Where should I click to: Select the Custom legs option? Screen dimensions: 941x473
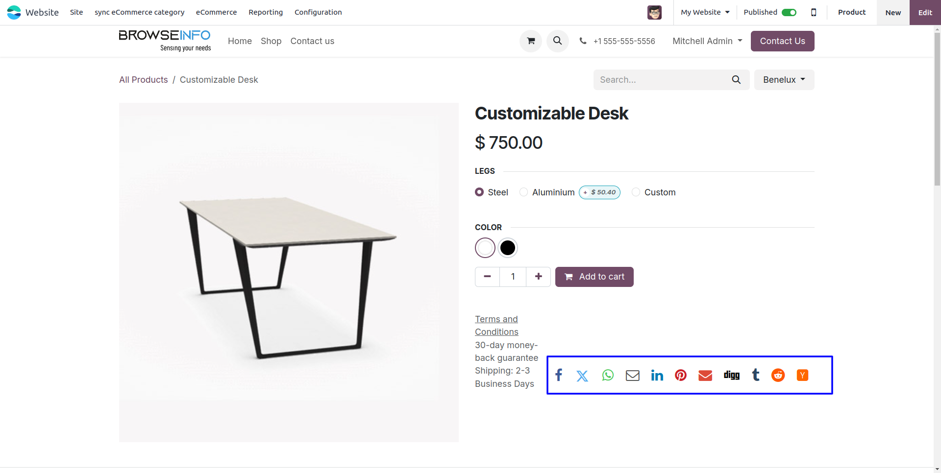pyautogui.click(x=636, y=192)
